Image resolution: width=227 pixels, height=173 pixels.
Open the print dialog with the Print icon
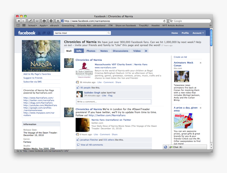click(44, 21)
